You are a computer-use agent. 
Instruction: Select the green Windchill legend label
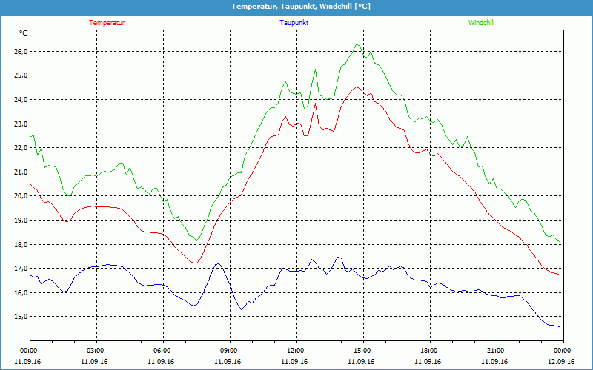[x=481, y=23]
